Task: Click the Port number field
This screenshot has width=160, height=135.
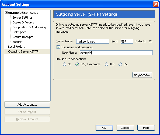Action: pyautogui.click(x=127, y=41)
